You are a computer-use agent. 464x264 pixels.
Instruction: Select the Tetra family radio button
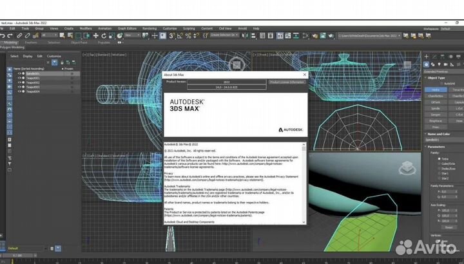439,159
